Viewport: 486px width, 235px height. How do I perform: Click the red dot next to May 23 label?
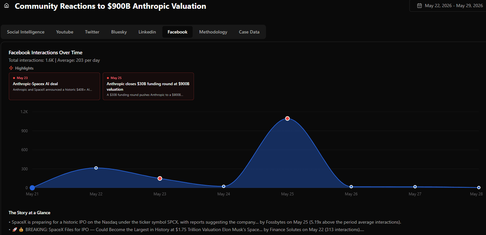(14, 78)
